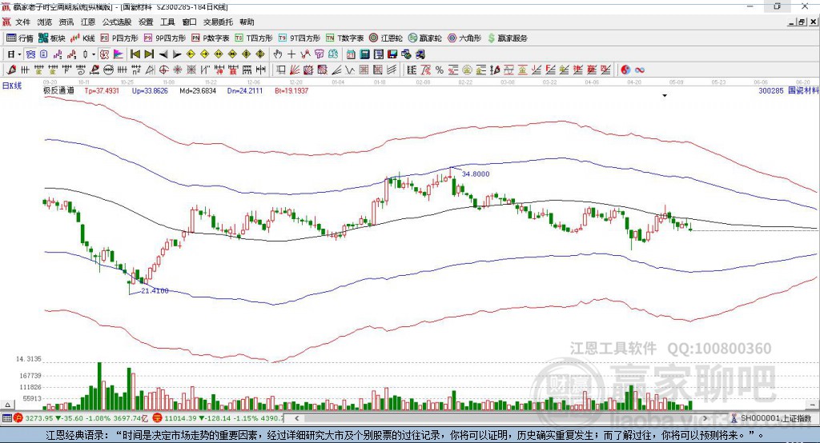The image size is (820, 443).
Task: Open the 板块 sector view
Action: (51, 38)
